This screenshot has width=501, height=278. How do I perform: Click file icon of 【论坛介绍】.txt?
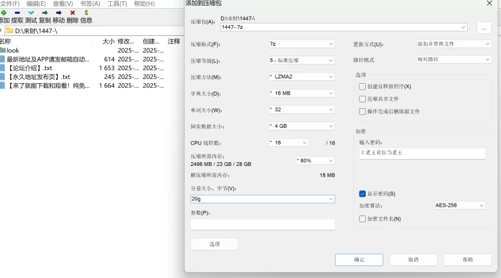(3, 68)
